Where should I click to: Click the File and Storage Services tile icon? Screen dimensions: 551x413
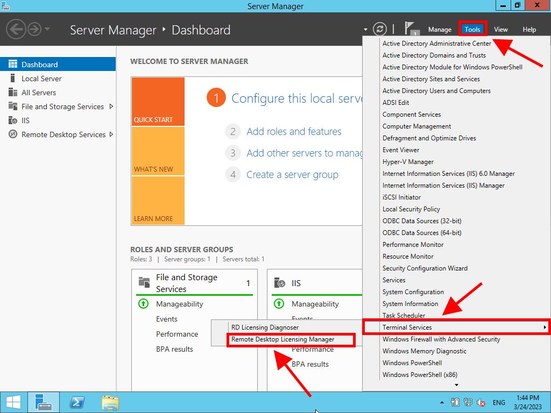(144, 282)
